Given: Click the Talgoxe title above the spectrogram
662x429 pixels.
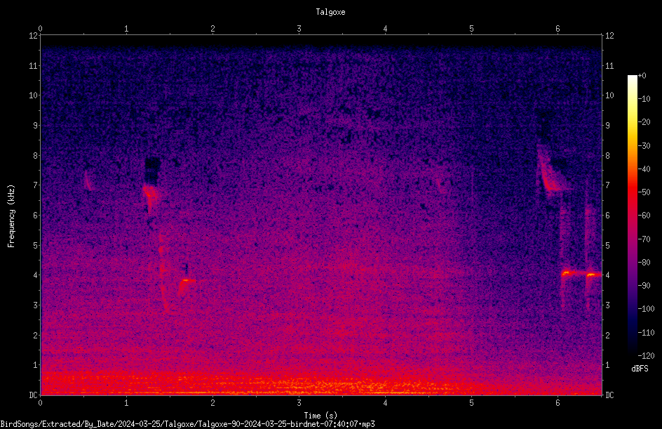Looking at the screenshot, I should (330, 12).
